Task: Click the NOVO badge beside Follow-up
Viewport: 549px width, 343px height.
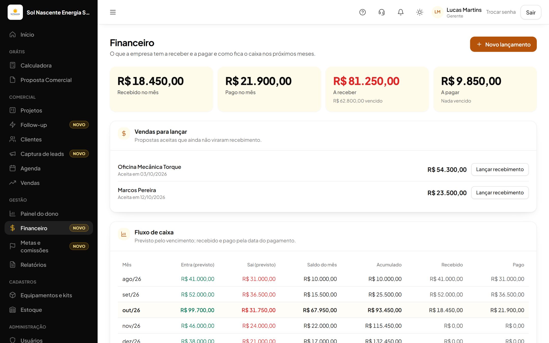Action: tap(79, 125)
